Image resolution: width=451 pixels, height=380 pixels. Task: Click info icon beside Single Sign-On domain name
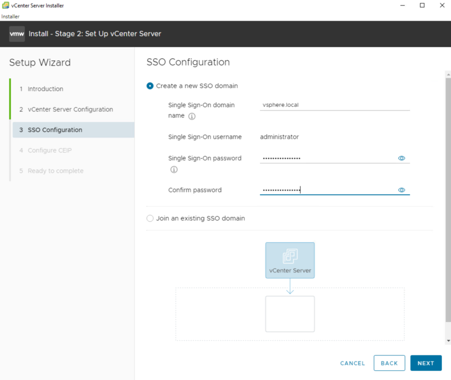192,117
